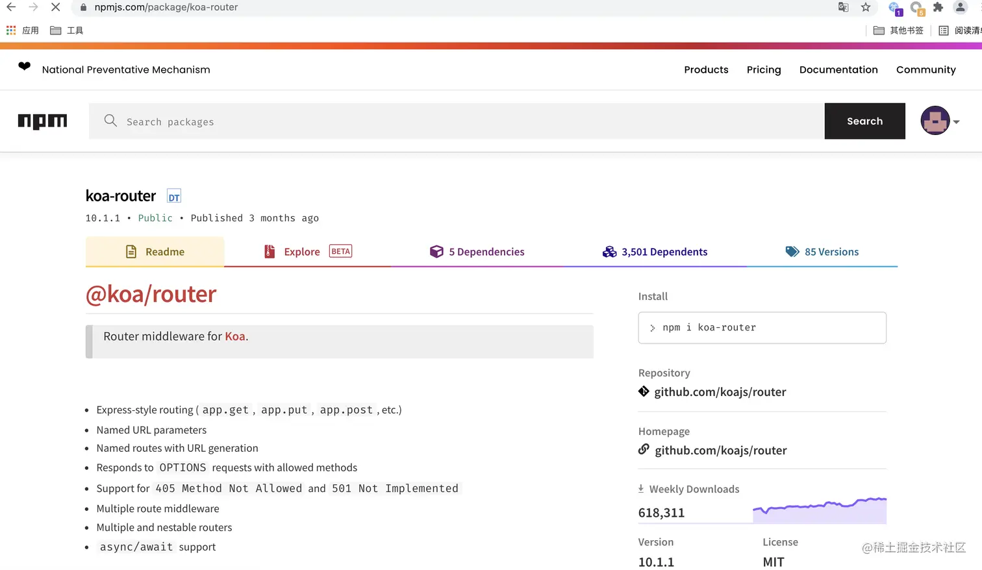Go forward with the browser forward arrow
The height and width of the screenshot is (570, 982).
point(33,7)
